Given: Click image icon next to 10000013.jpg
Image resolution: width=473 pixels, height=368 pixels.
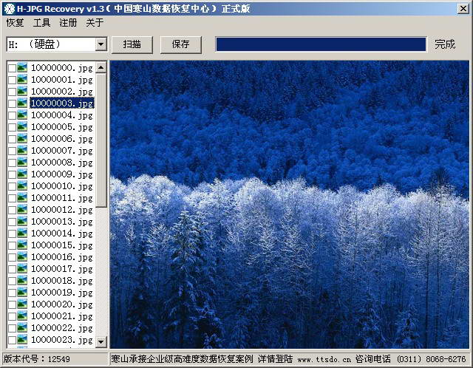Looking at the screenshot, I should point(22,222).
